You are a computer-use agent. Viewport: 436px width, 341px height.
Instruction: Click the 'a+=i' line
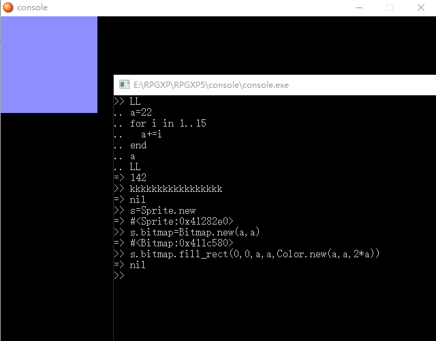pos(151,135)
